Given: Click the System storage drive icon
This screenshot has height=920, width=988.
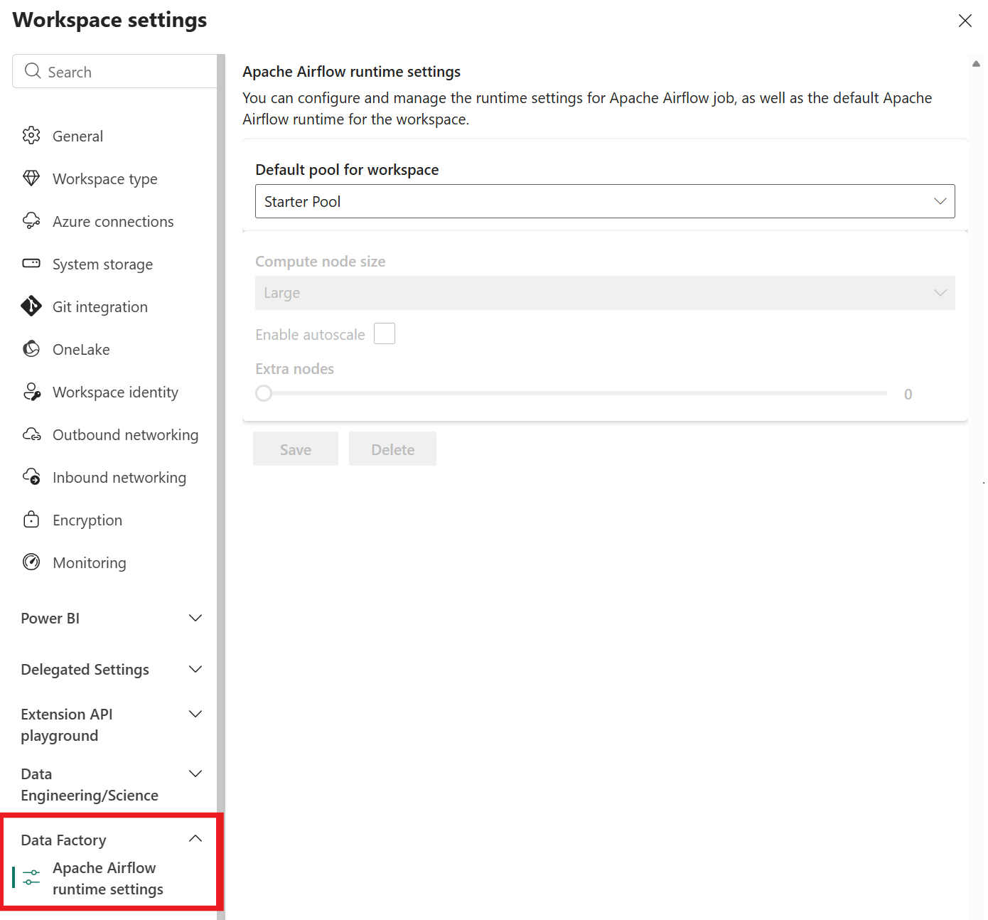Looking at the screenshot, I should click(x=31, y=264).
